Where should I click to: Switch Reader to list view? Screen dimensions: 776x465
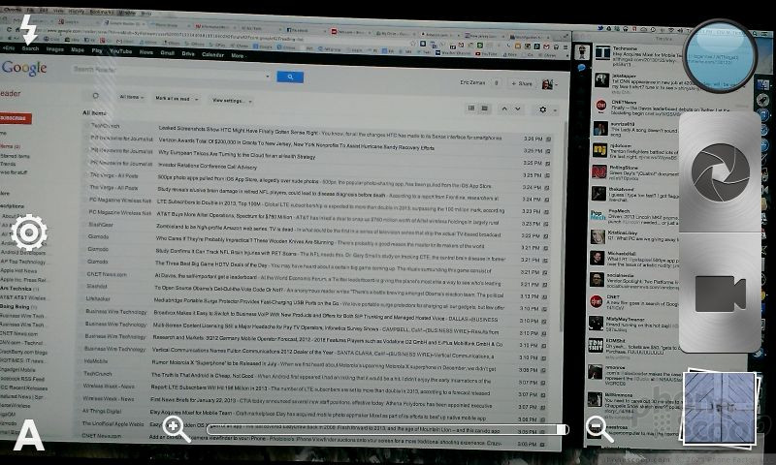pos(471,108)
